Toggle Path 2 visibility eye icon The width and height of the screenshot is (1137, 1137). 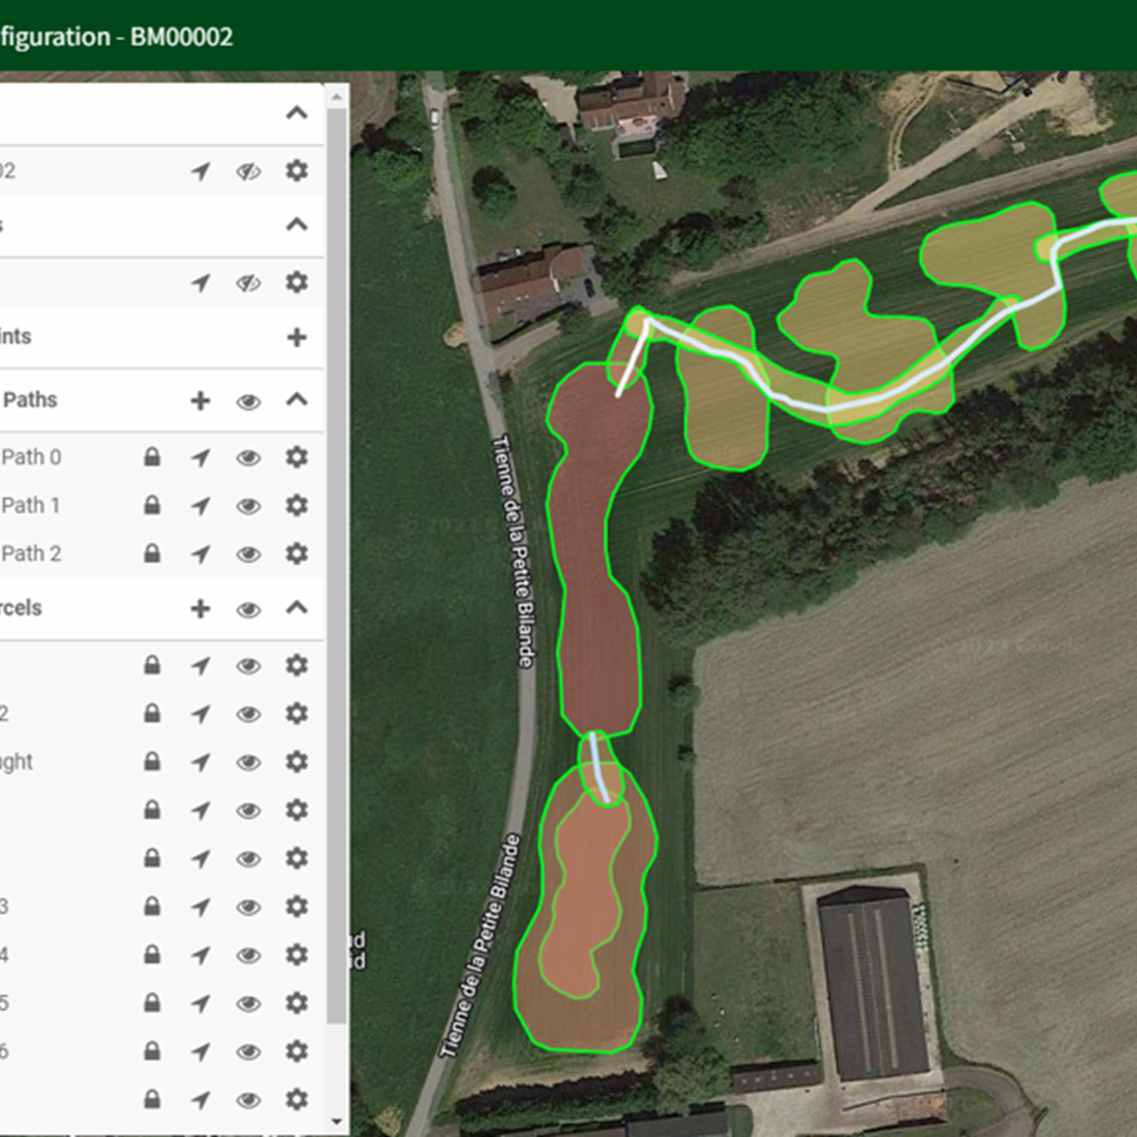tap(248, 554)
